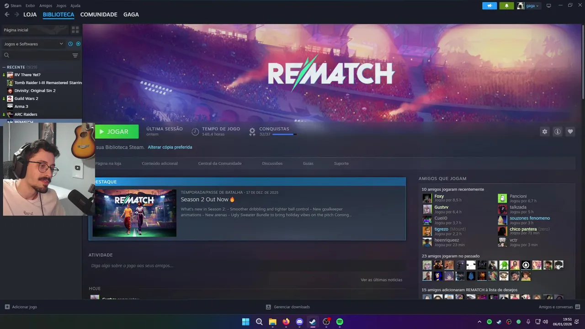585x329 pixels.
Task: Open the Jogos menu
Action: coord(61,5)
